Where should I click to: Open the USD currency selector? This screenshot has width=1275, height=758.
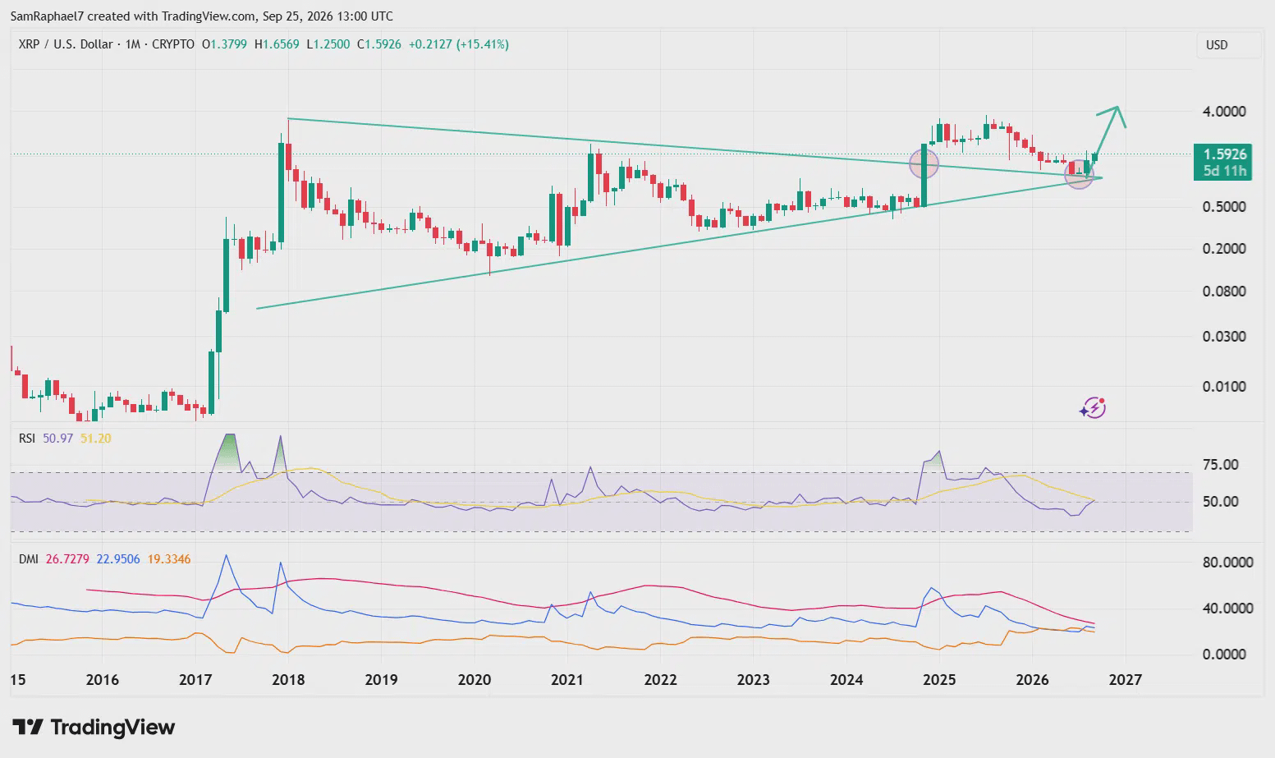tap(1228, 45)
